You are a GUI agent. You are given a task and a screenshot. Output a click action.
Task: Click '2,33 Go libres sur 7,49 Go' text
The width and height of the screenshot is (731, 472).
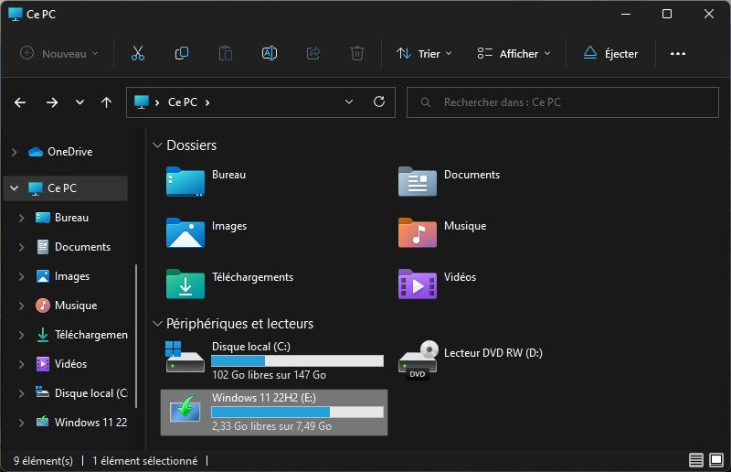tap(271, 425)
